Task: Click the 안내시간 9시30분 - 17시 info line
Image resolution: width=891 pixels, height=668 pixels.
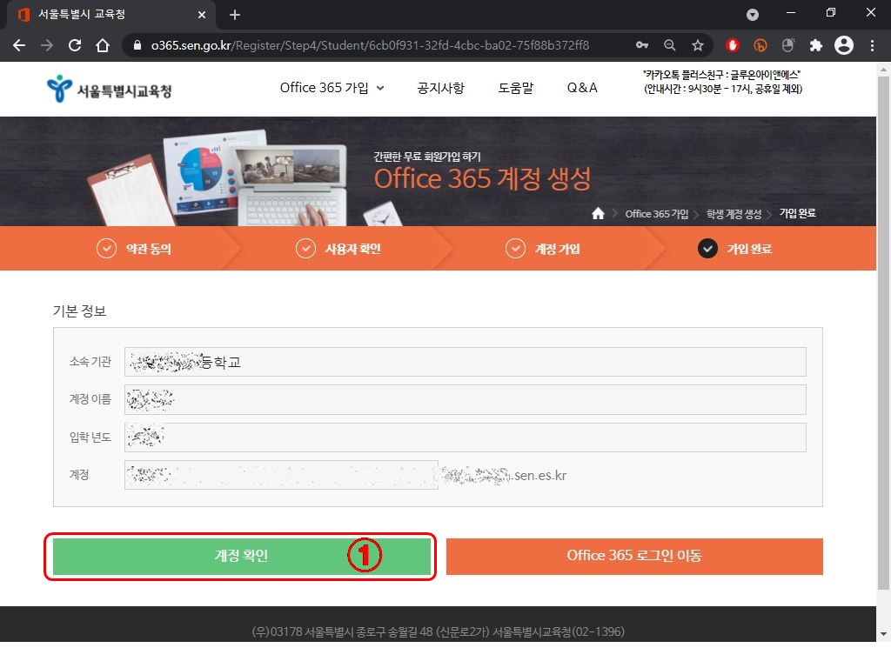Action: 723,90
